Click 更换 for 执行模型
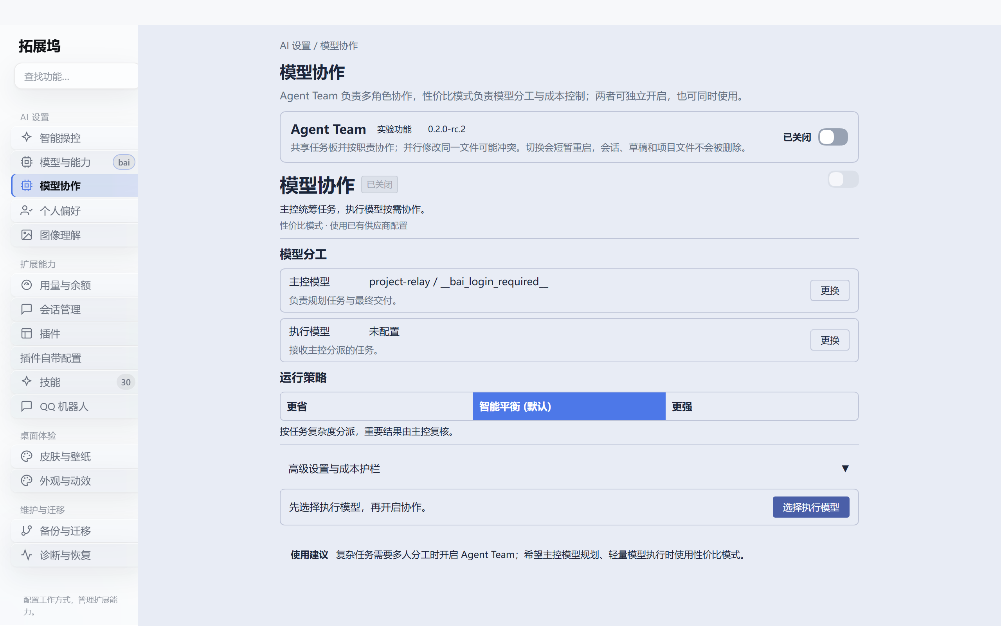Viewport: 1001px width, 626px height. [x=830, y=340]
